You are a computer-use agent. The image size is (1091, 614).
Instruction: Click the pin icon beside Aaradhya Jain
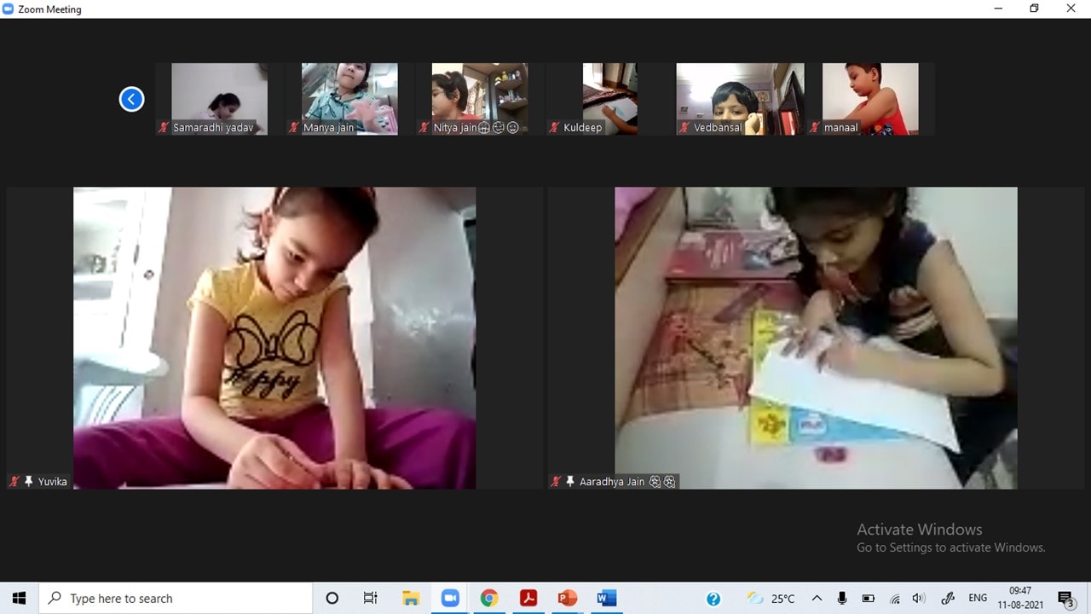(570, 482)
